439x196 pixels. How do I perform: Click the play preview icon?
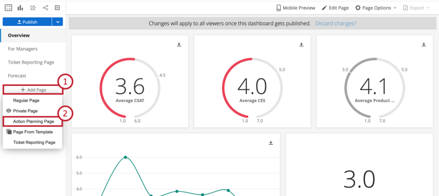57,8
